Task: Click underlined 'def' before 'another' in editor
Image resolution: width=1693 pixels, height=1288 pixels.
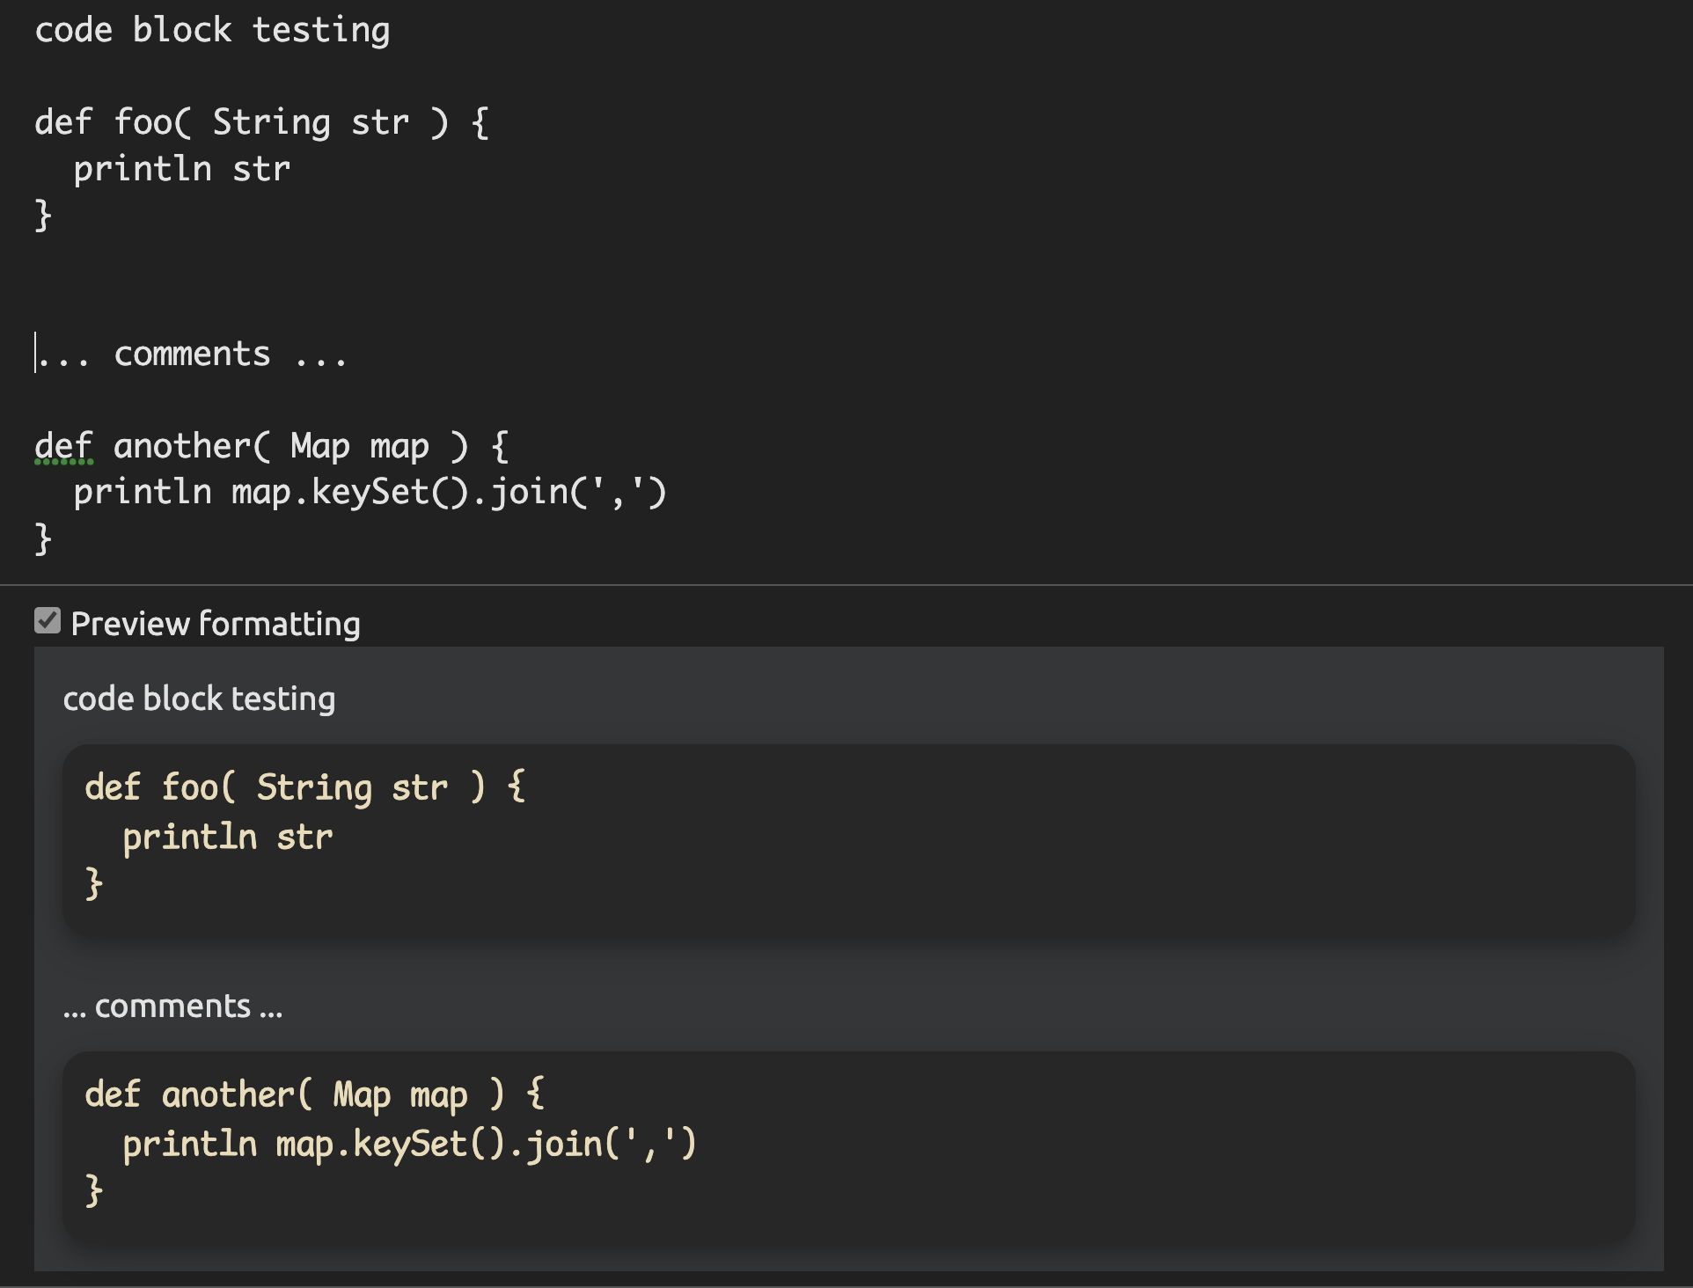Action: (x=63, y=446)
